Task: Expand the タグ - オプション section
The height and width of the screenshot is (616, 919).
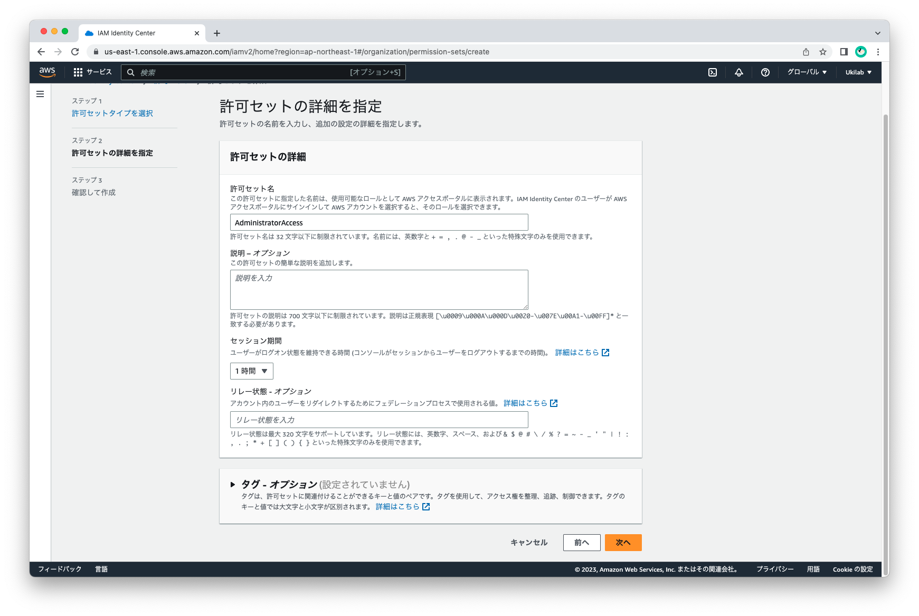Action: pyautogui.click(x=233, y=485)
